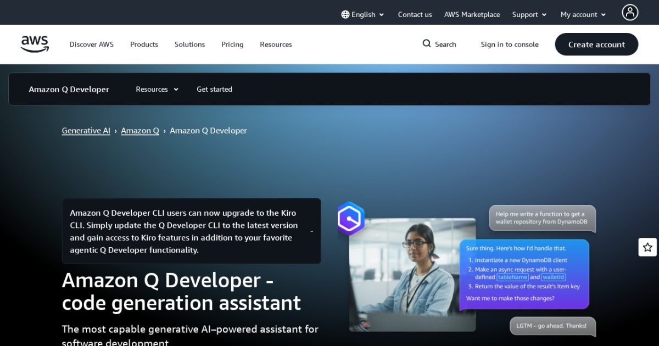Click the account profile icon top right

pyautogui.click(x=630, y=12)
